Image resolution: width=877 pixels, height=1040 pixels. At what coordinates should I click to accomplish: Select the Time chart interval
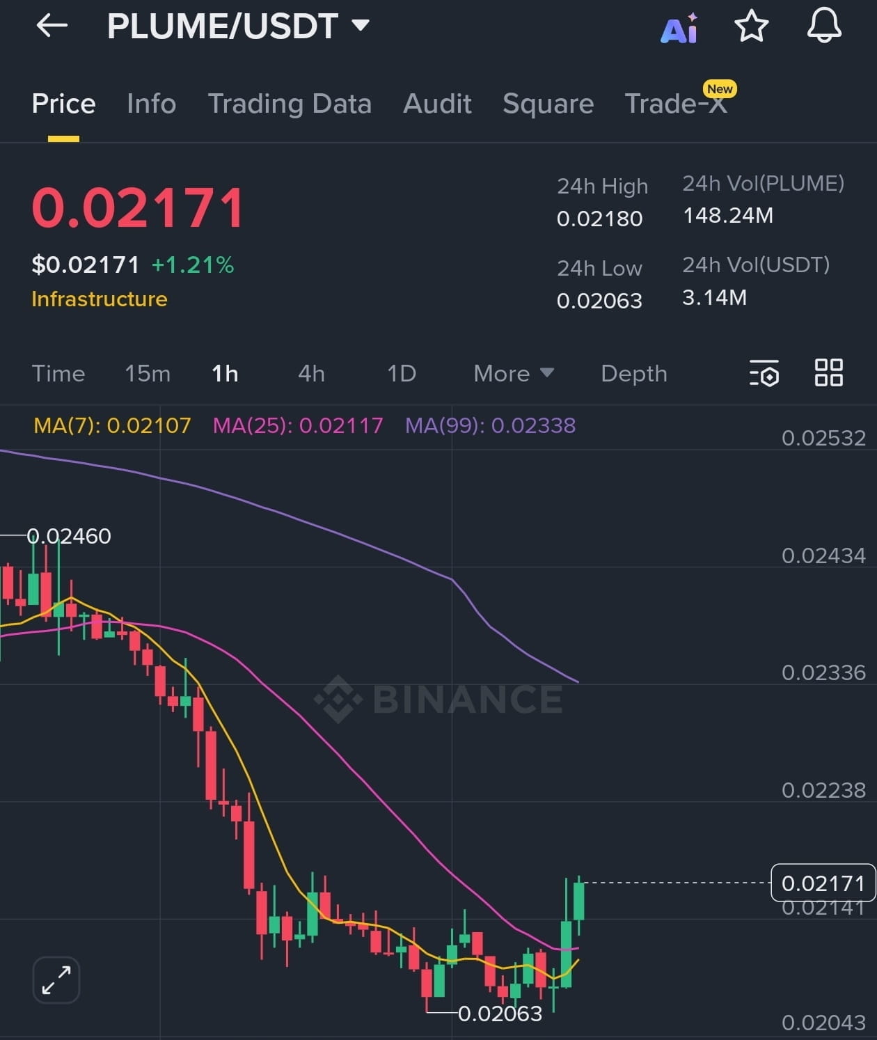[x=58, y=374]
